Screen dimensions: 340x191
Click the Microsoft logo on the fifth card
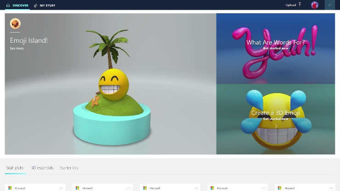point(280,188)
